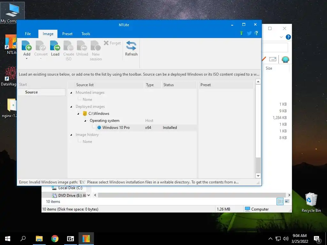Open the File menu tab
Screen dimensions: 327x245
click(28, 34)
